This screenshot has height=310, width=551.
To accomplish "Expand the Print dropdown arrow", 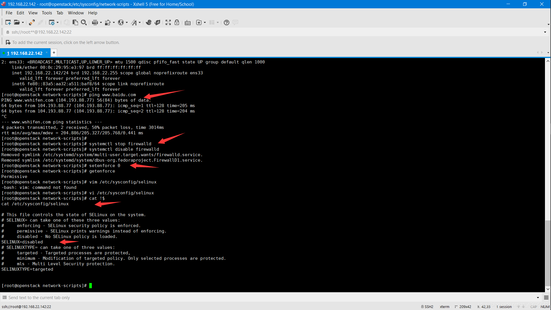I will pos(101,22).
